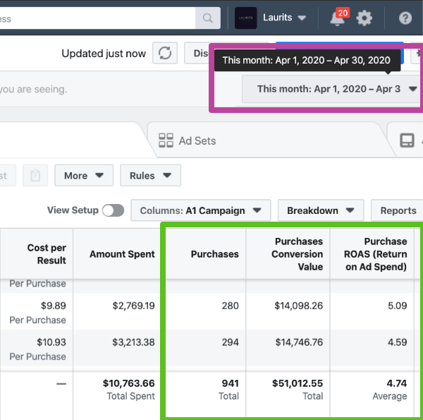Click the clipboard paste icon button

35,175
